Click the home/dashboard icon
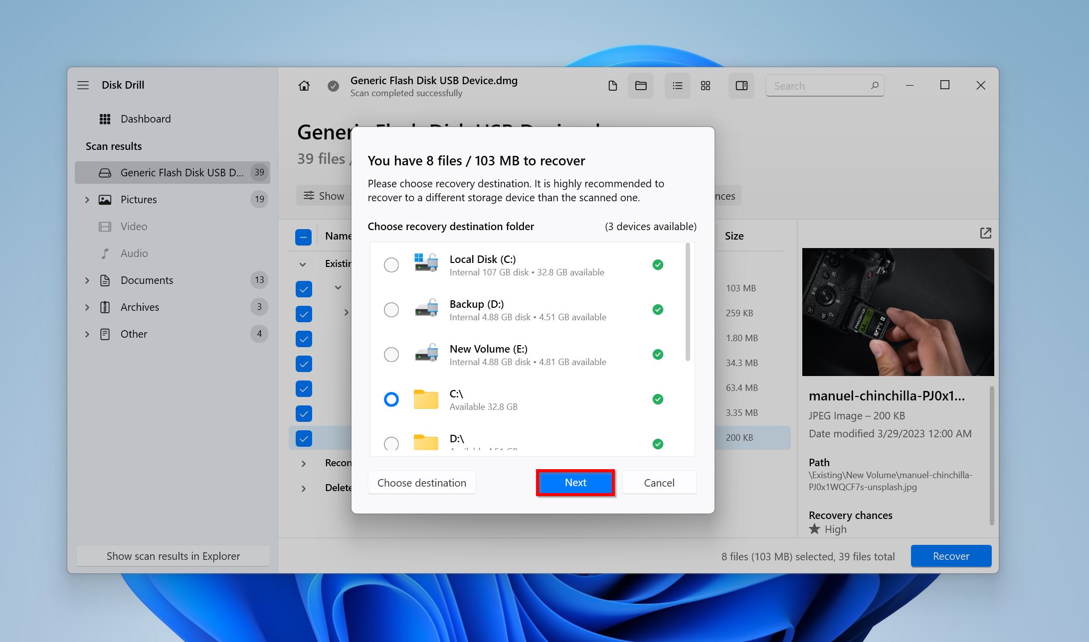The image size is (1089, 642). coord(304,85)
